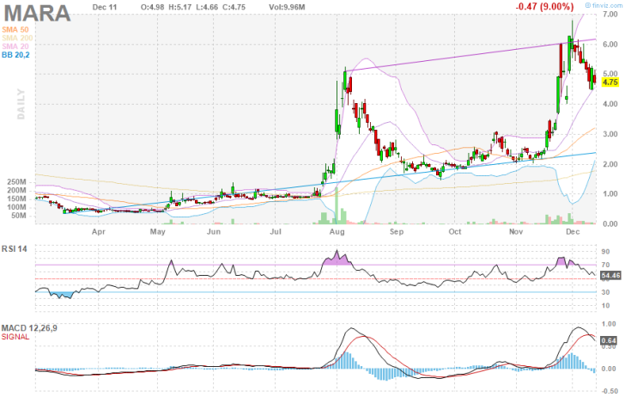Click the Sep month axis label
Screen dimensions: 631x397
click(397, 232)
